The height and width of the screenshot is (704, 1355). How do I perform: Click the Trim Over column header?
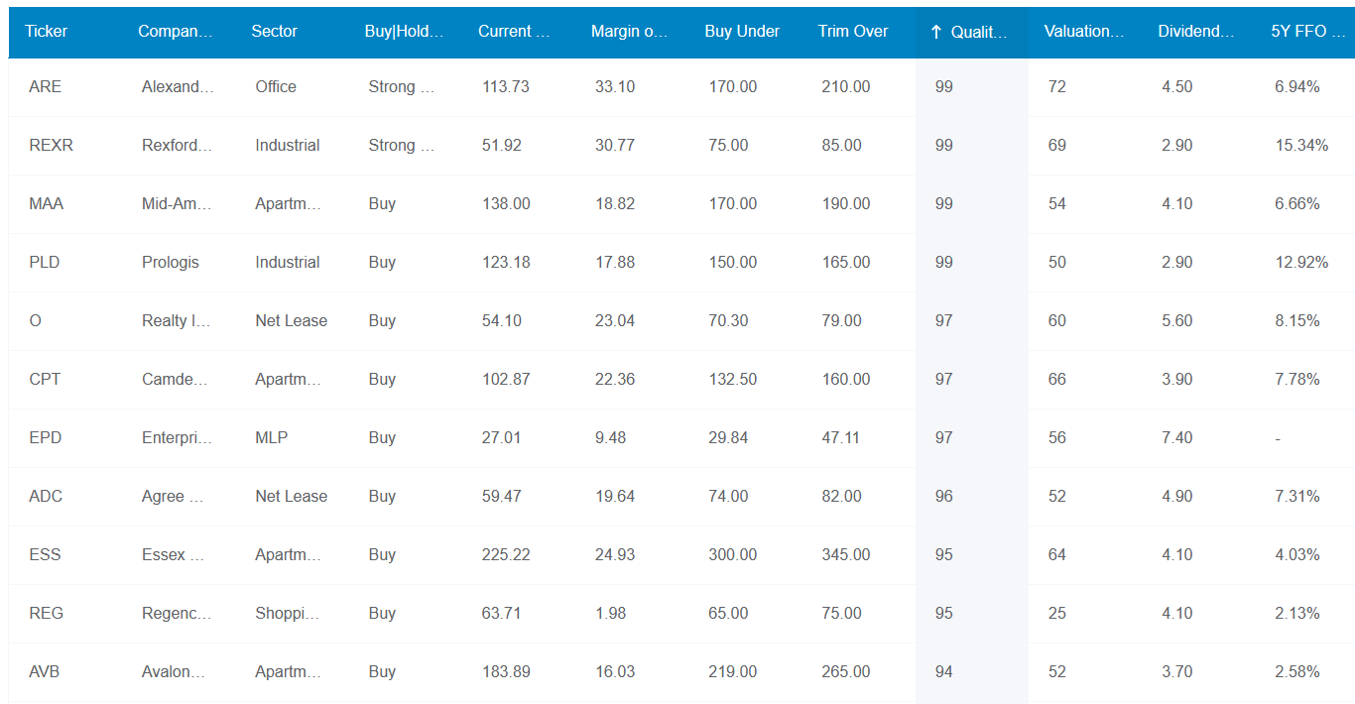(x=853, y=32)
